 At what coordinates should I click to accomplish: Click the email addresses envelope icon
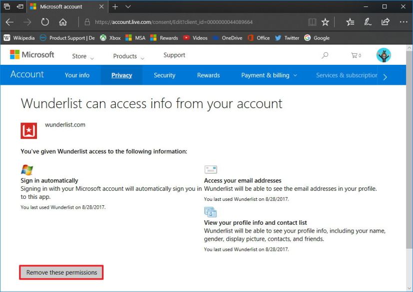click(x=211, y=169)
